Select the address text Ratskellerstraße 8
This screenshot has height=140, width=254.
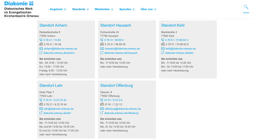50,32
